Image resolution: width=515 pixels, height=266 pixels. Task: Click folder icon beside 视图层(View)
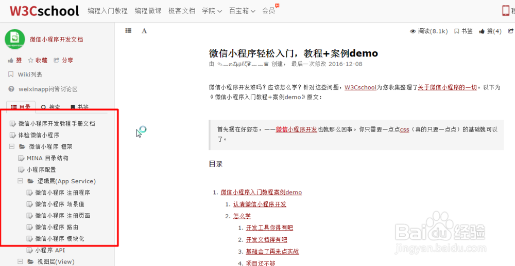click(x=30, y=261)
